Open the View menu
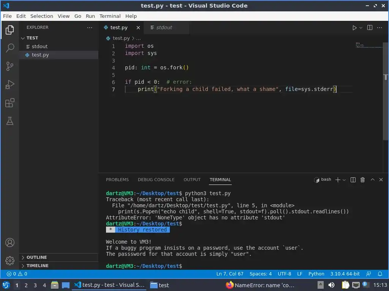Screen dimensions: 389x291 tap(63, 16)
